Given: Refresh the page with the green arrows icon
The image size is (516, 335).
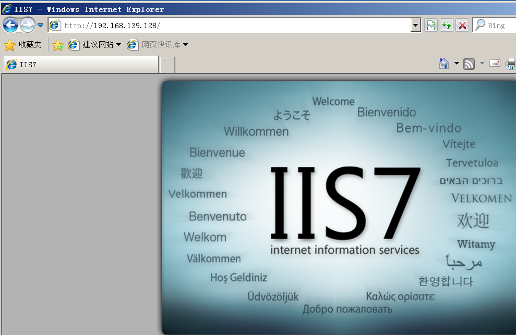Looking at the screenshot, I should pos(447,26).
